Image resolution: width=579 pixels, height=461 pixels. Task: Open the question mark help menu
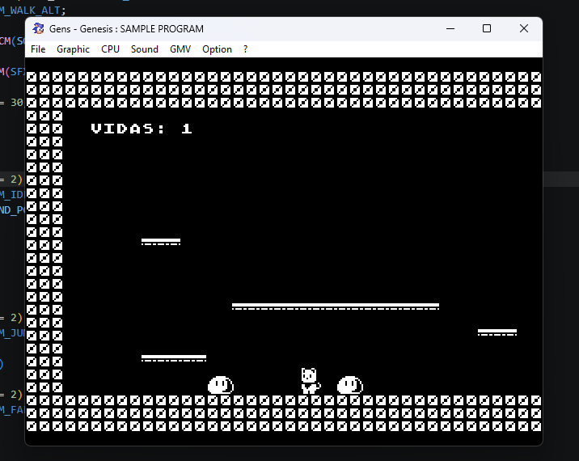point(246,49)
